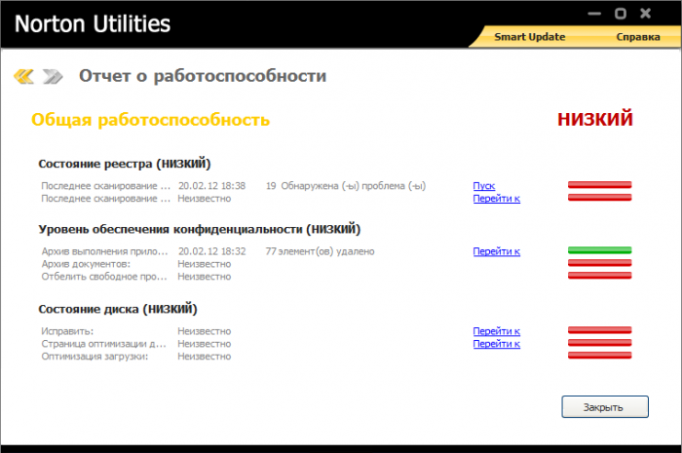Follow Перейти к link in the confidentiality section
The height and width of the screenshot is (453, 682).
(x=496, y=251)
